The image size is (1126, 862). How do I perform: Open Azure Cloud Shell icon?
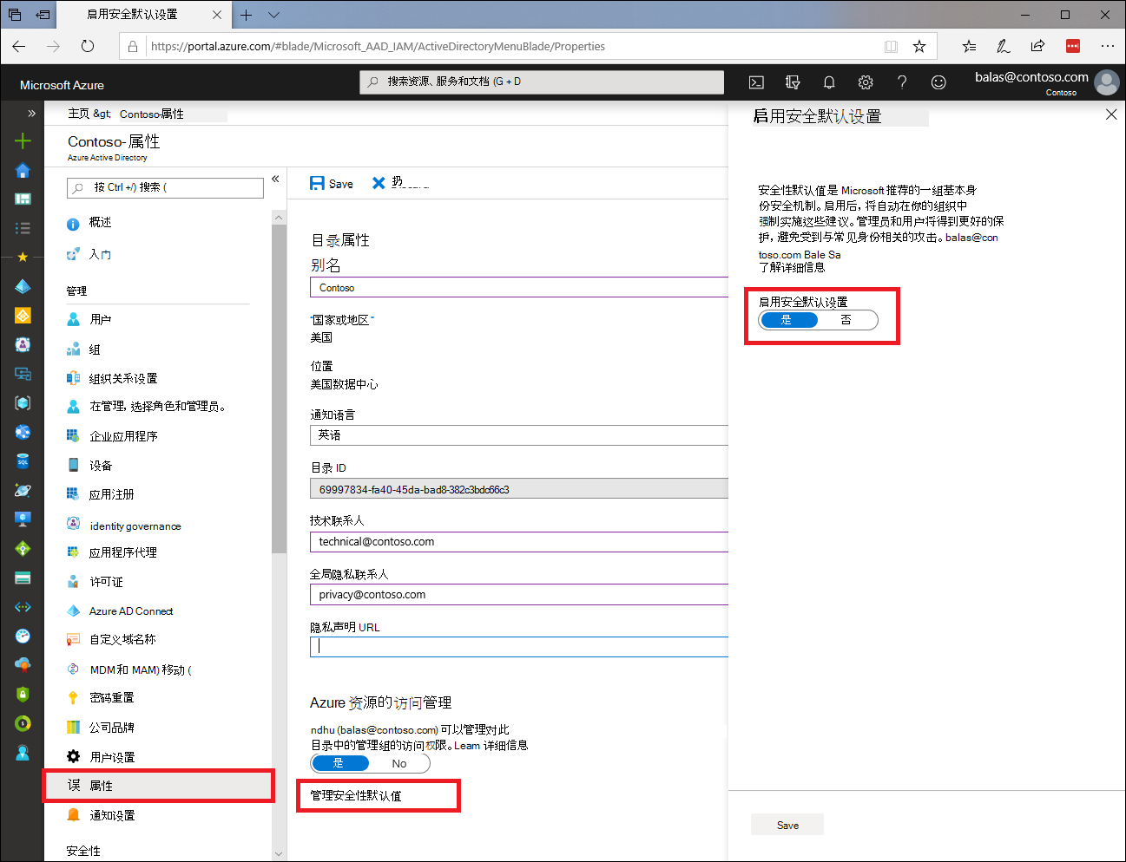coord(756,82)
